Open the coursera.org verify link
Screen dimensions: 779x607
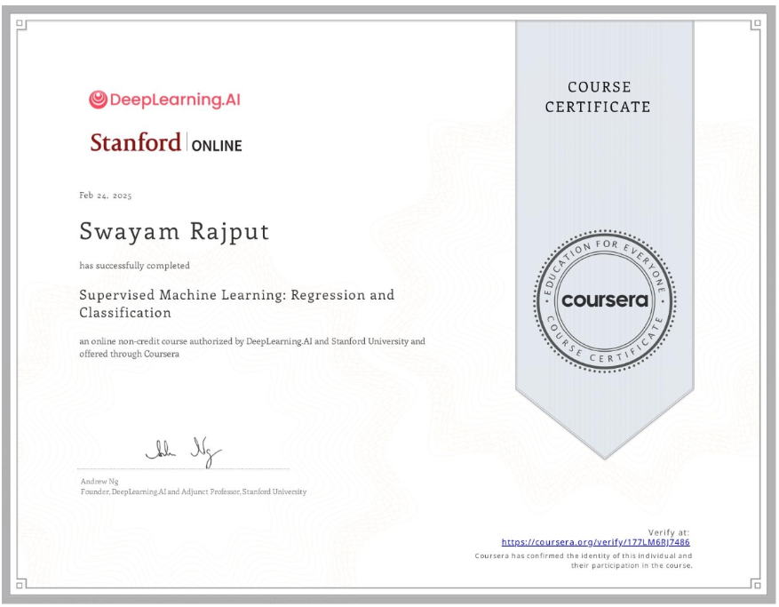click(x=595, y=541)
